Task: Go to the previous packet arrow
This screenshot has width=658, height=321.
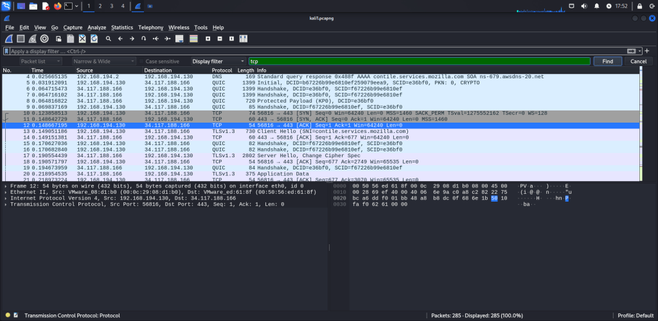Action: click(x=120, y=39)
